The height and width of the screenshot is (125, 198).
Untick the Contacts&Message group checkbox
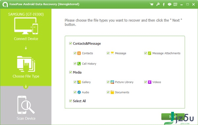tap(71, 44)
